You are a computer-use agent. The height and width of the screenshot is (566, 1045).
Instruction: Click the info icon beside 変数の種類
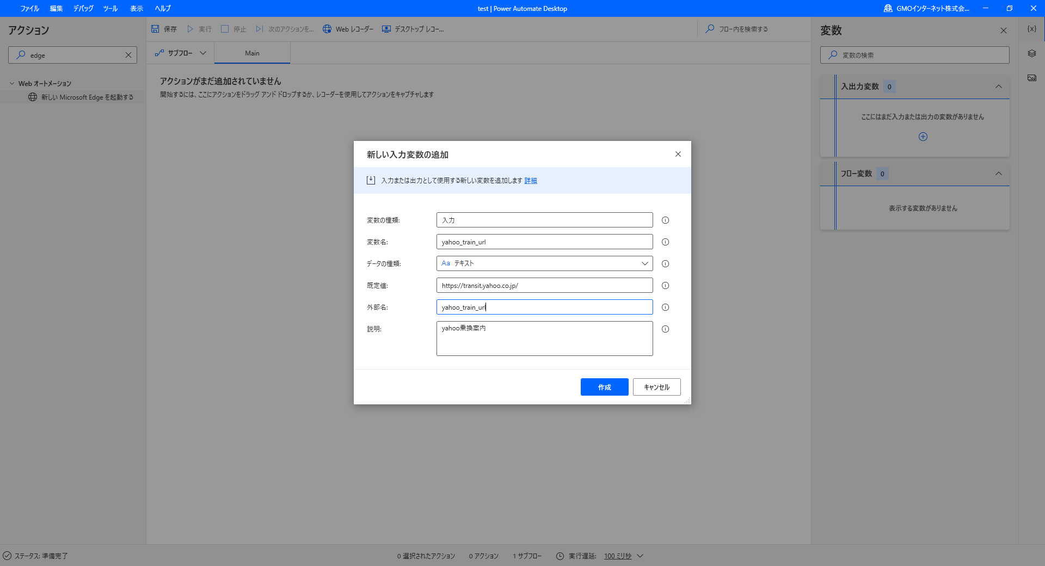665,220
